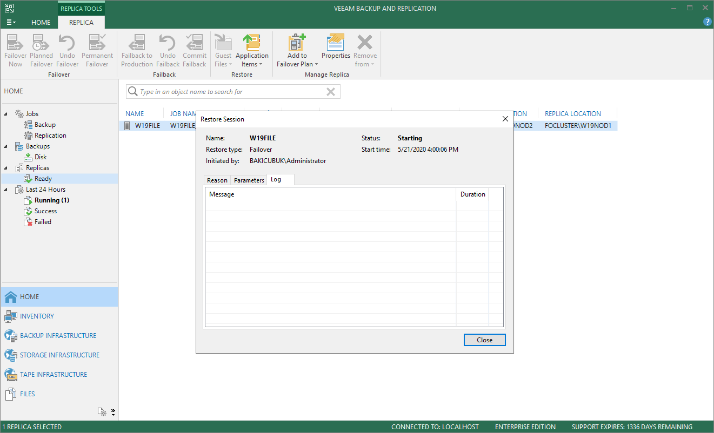
Task: Collapse the Jobs tree node
Action: click(x=6, y=114)
